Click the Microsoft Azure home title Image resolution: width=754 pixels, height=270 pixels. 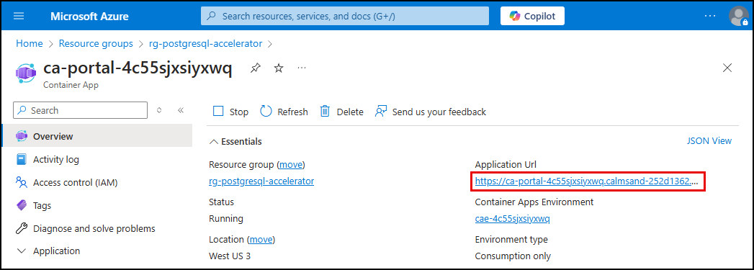[89, 16]
